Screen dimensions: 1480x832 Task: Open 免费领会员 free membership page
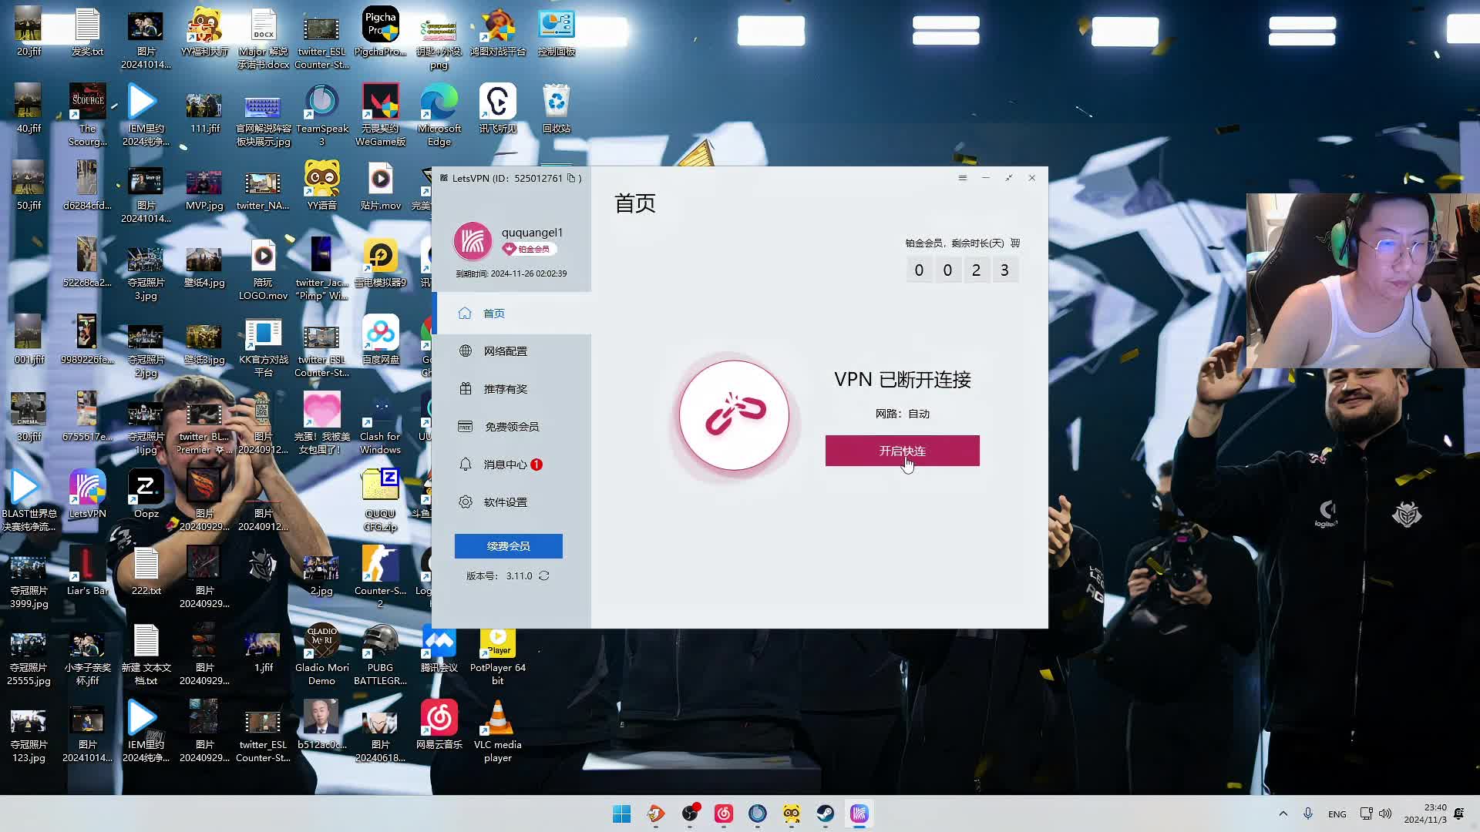pos(513,427)
